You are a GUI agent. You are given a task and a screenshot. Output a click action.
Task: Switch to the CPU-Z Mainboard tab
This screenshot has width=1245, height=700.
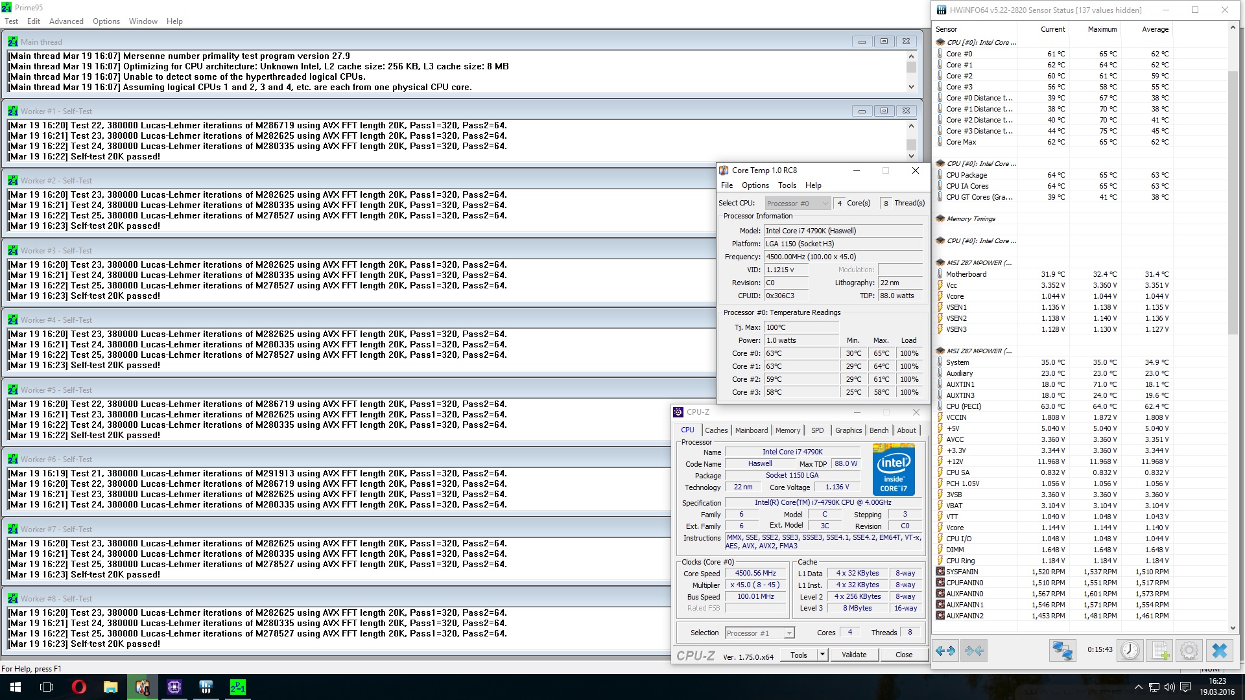click(x=751, y=430)
